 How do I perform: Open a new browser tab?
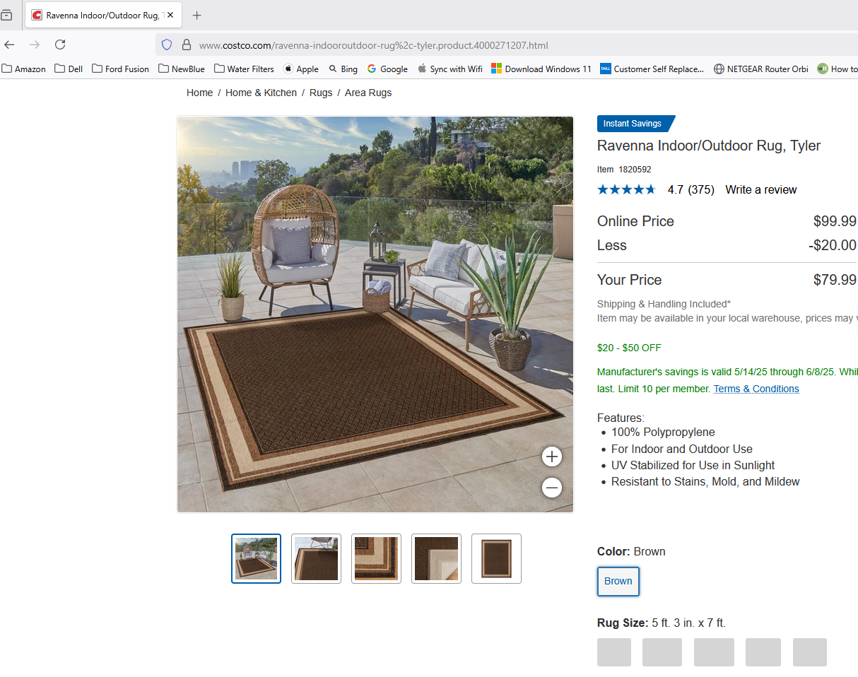[197, 15]
